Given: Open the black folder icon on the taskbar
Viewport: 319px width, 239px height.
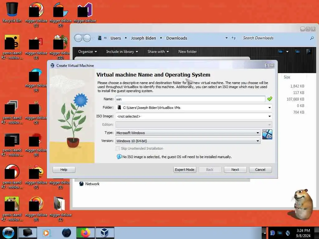Looking at the screenshot, I should point(28,233).
